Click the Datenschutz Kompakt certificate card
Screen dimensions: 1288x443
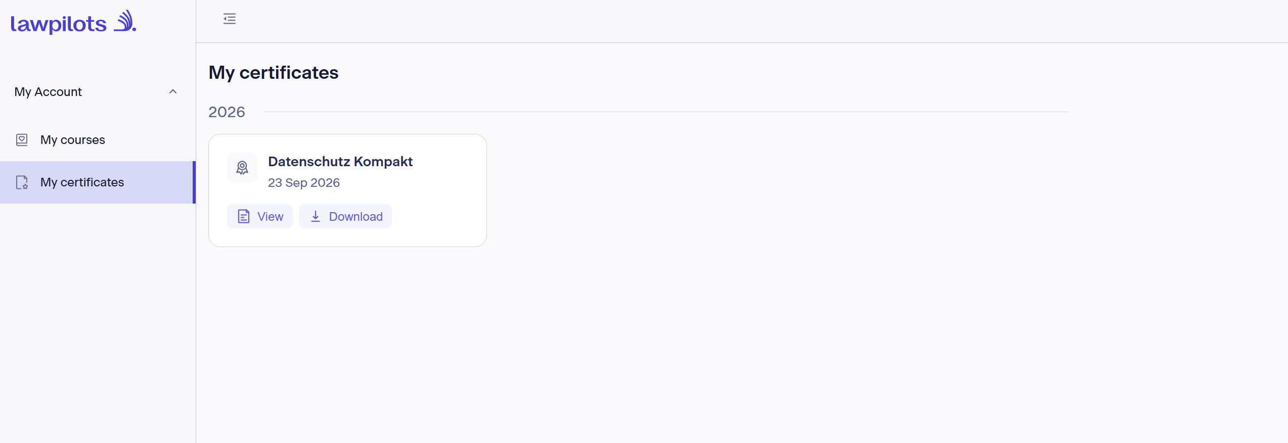[x=347, y=190]
